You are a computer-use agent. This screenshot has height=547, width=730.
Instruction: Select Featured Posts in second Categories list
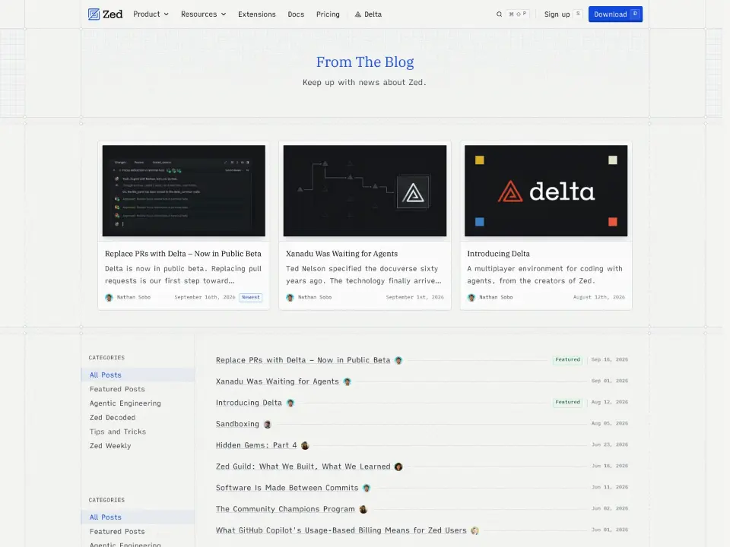[117, 532]
